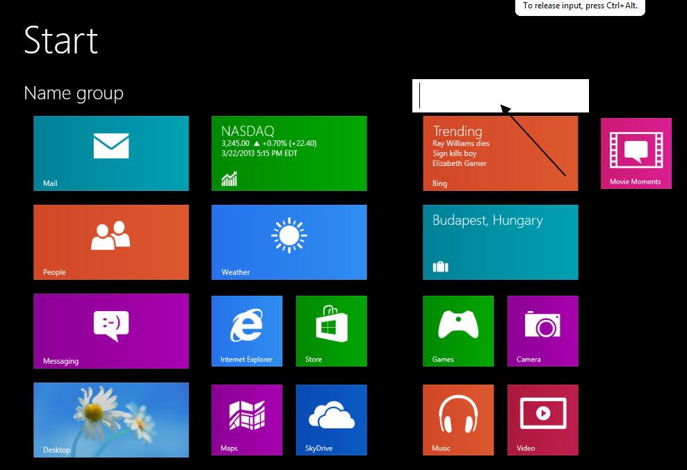Open the Store tile
The height and width of the screenshot is (470, 687).
point(332,331)
